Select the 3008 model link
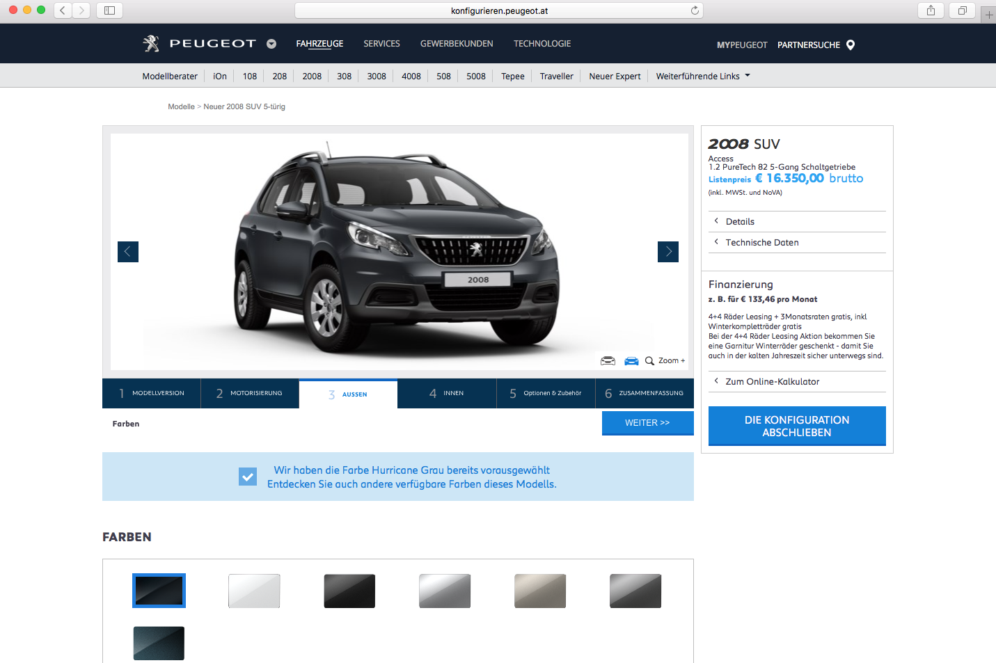This screenshot has height=663, width=996. 377,77
